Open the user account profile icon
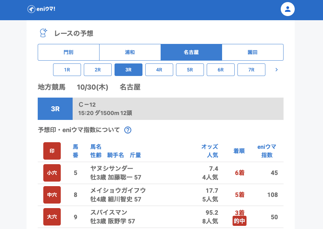This screenshot has height=229, width=323. (288, 9)
